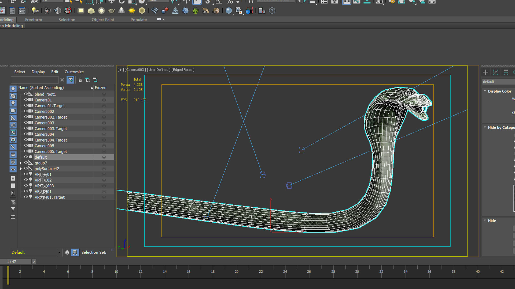
Task: Toggle display of lights filter
Action: click(x=13, y=103)
